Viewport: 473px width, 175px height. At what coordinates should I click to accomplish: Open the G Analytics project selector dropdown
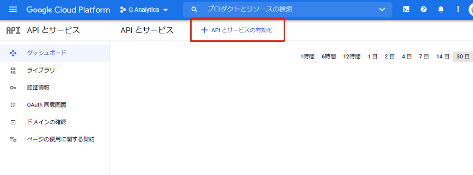coord(144,10)
